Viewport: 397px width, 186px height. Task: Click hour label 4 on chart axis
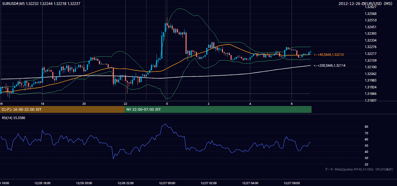(250, 103)
